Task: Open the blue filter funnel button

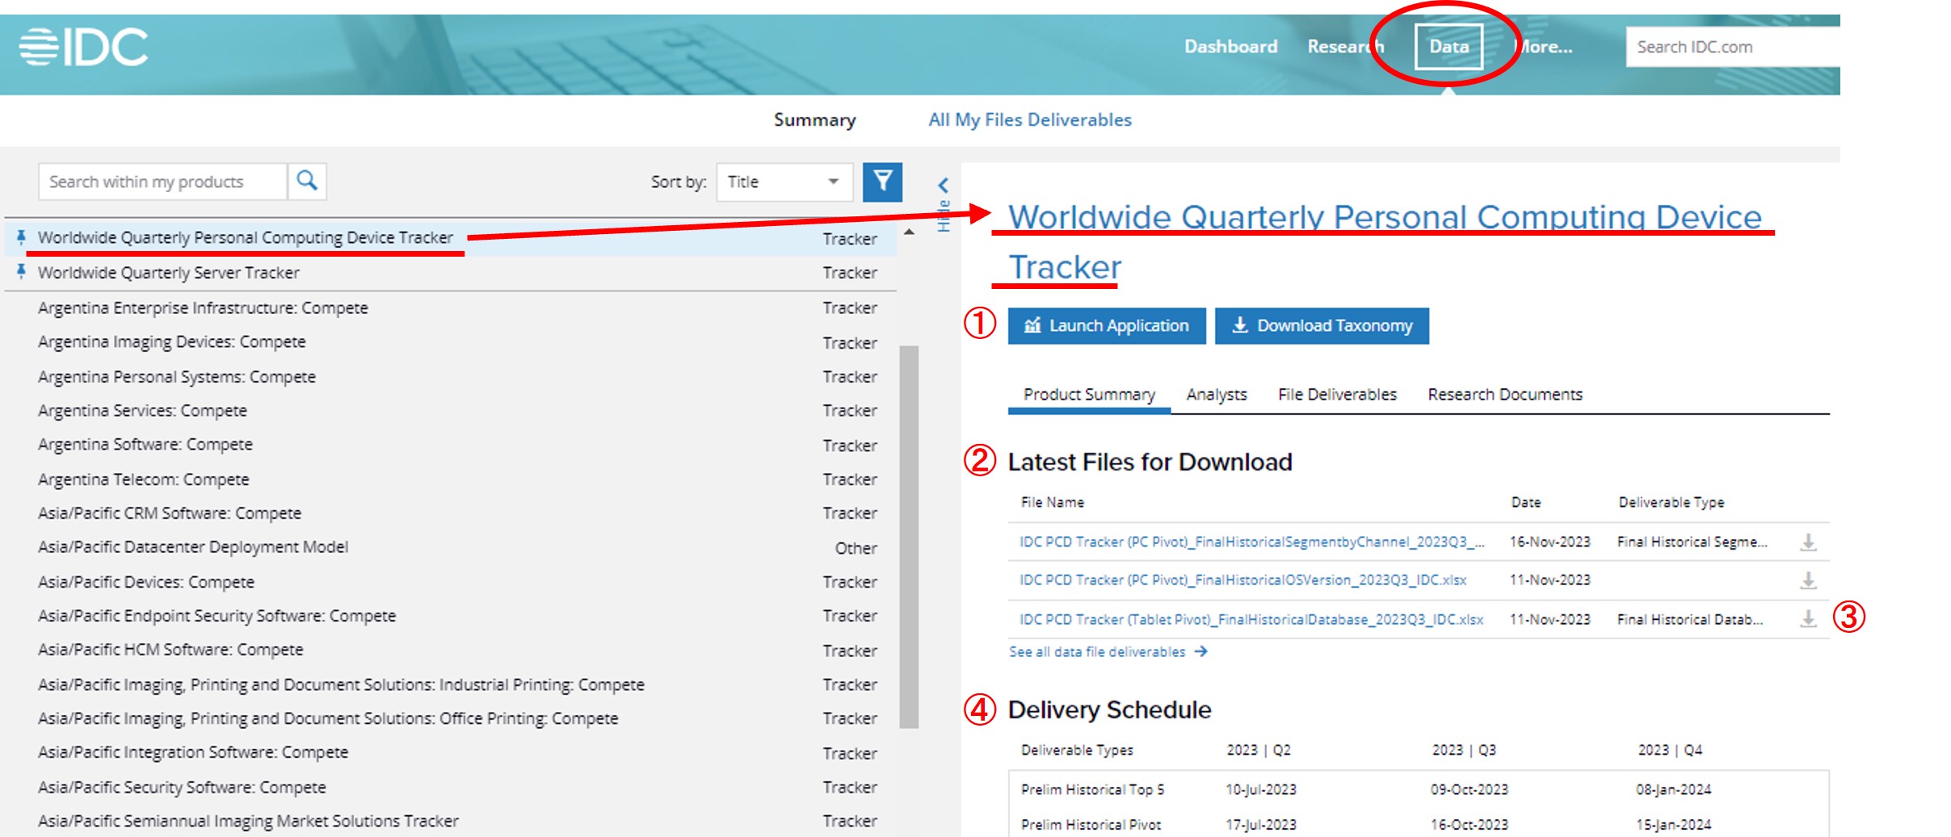Action: coord(882,181)
